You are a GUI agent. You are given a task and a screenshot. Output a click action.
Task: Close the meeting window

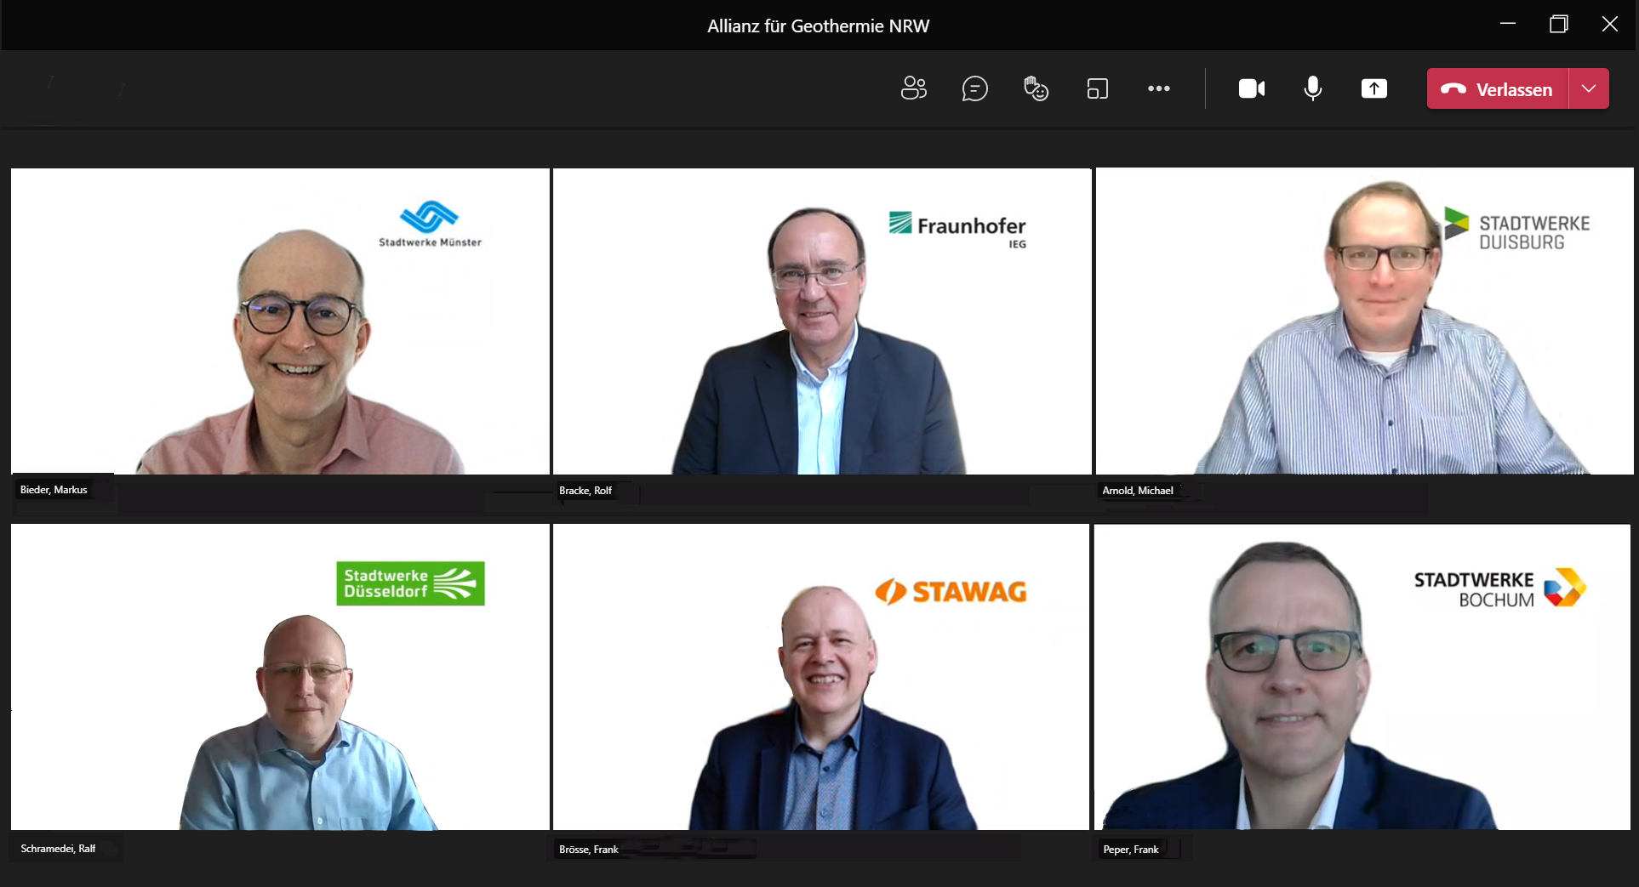(1610, 24)
